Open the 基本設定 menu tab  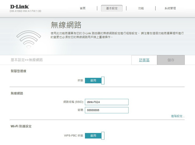click(112, 8)
